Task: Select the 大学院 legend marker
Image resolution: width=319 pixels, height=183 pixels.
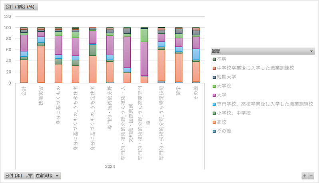Action: click(214, 86)
